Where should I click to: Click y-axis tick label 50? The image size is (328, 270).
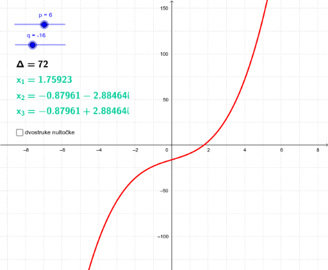pos(165,100)
